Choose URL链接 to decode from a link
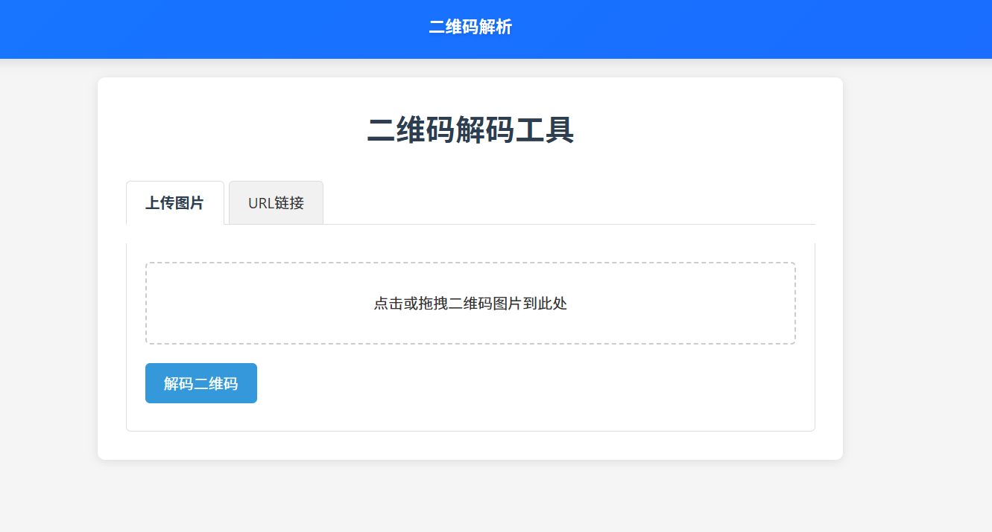The height and width of the screenshot is (532, 992). (275, 202)
